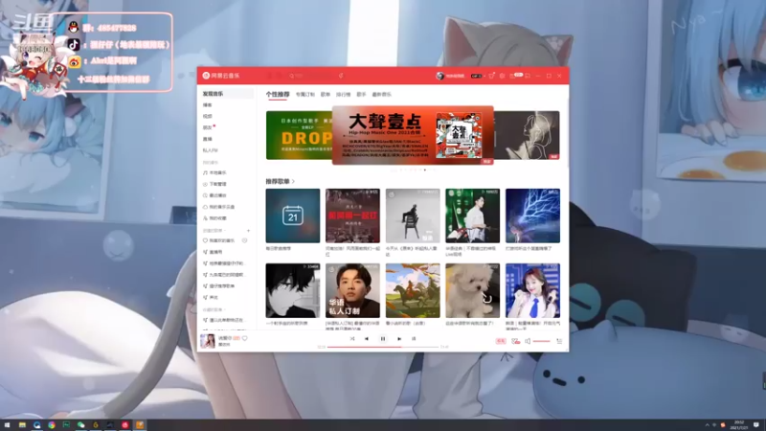Image resolution: width=766 pixels, height=431 pixels.
Task: Switch to mini mode via header icon
Action: [x=528, y=76]
